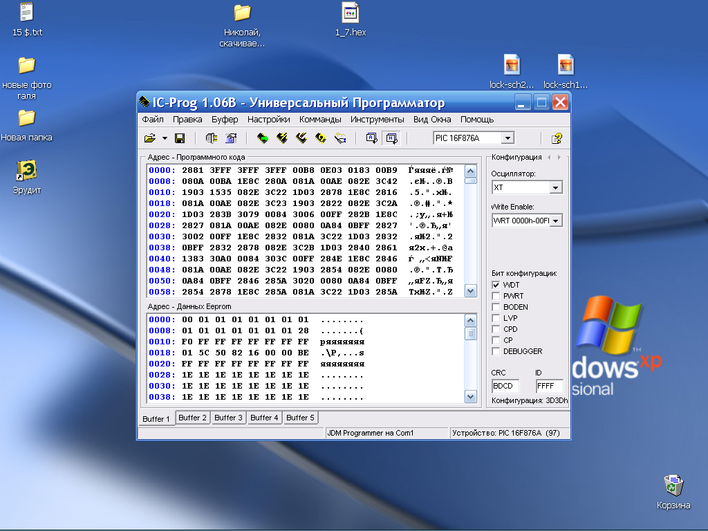Open the Вид menu
The image size is (708, 531).
coord(420,119)
